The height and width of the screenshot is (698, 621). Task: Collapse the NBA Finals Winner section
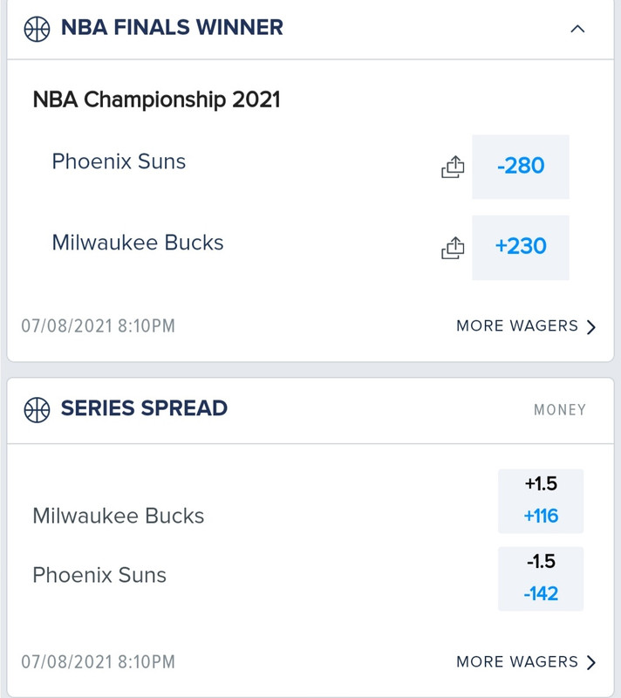pos(577,30)
